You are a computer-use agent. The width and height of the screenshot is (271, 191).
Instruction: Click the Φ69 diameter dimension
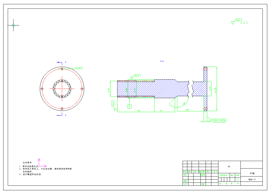[109, 90]
